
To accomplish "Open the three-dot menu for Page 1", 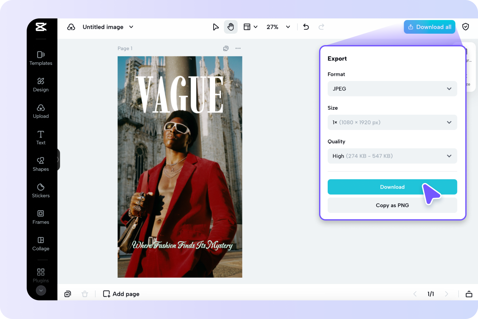I will [238, 48].
